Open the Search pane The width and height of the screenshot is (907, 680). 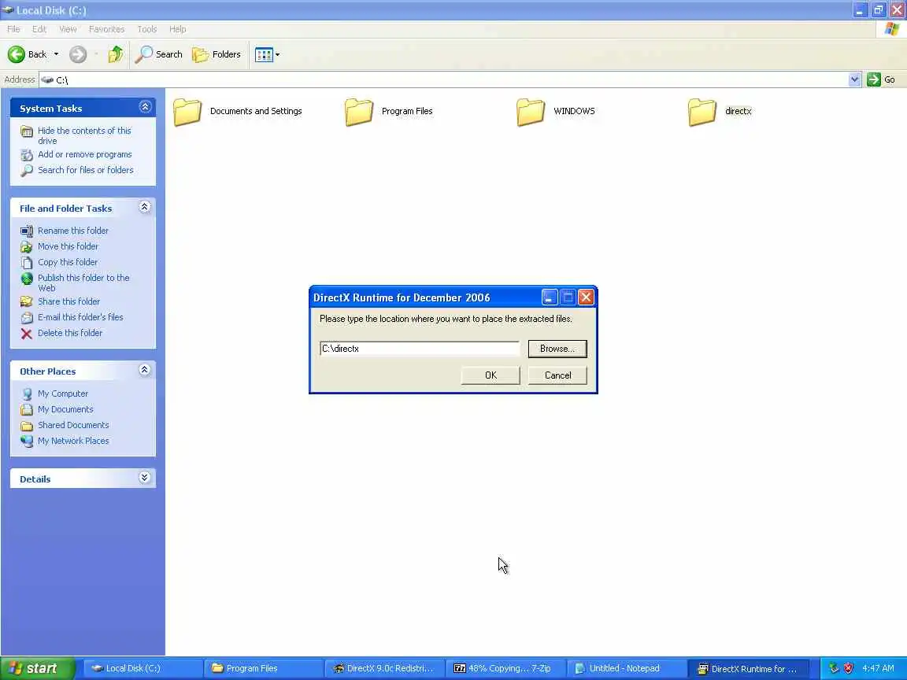(x=158, y=54)
